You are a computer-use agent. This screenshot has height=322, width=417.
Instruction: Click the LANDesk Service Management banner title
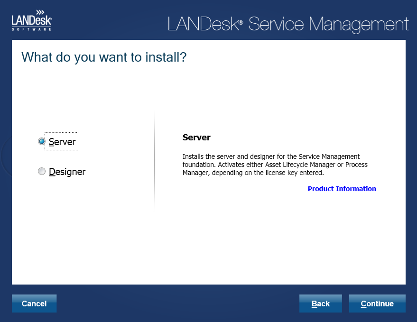click(288, 24)
